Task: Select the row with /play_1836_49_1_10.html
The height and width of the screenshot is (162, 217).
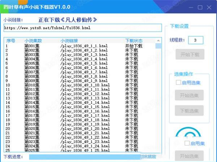Action: (x=85, y=85)
